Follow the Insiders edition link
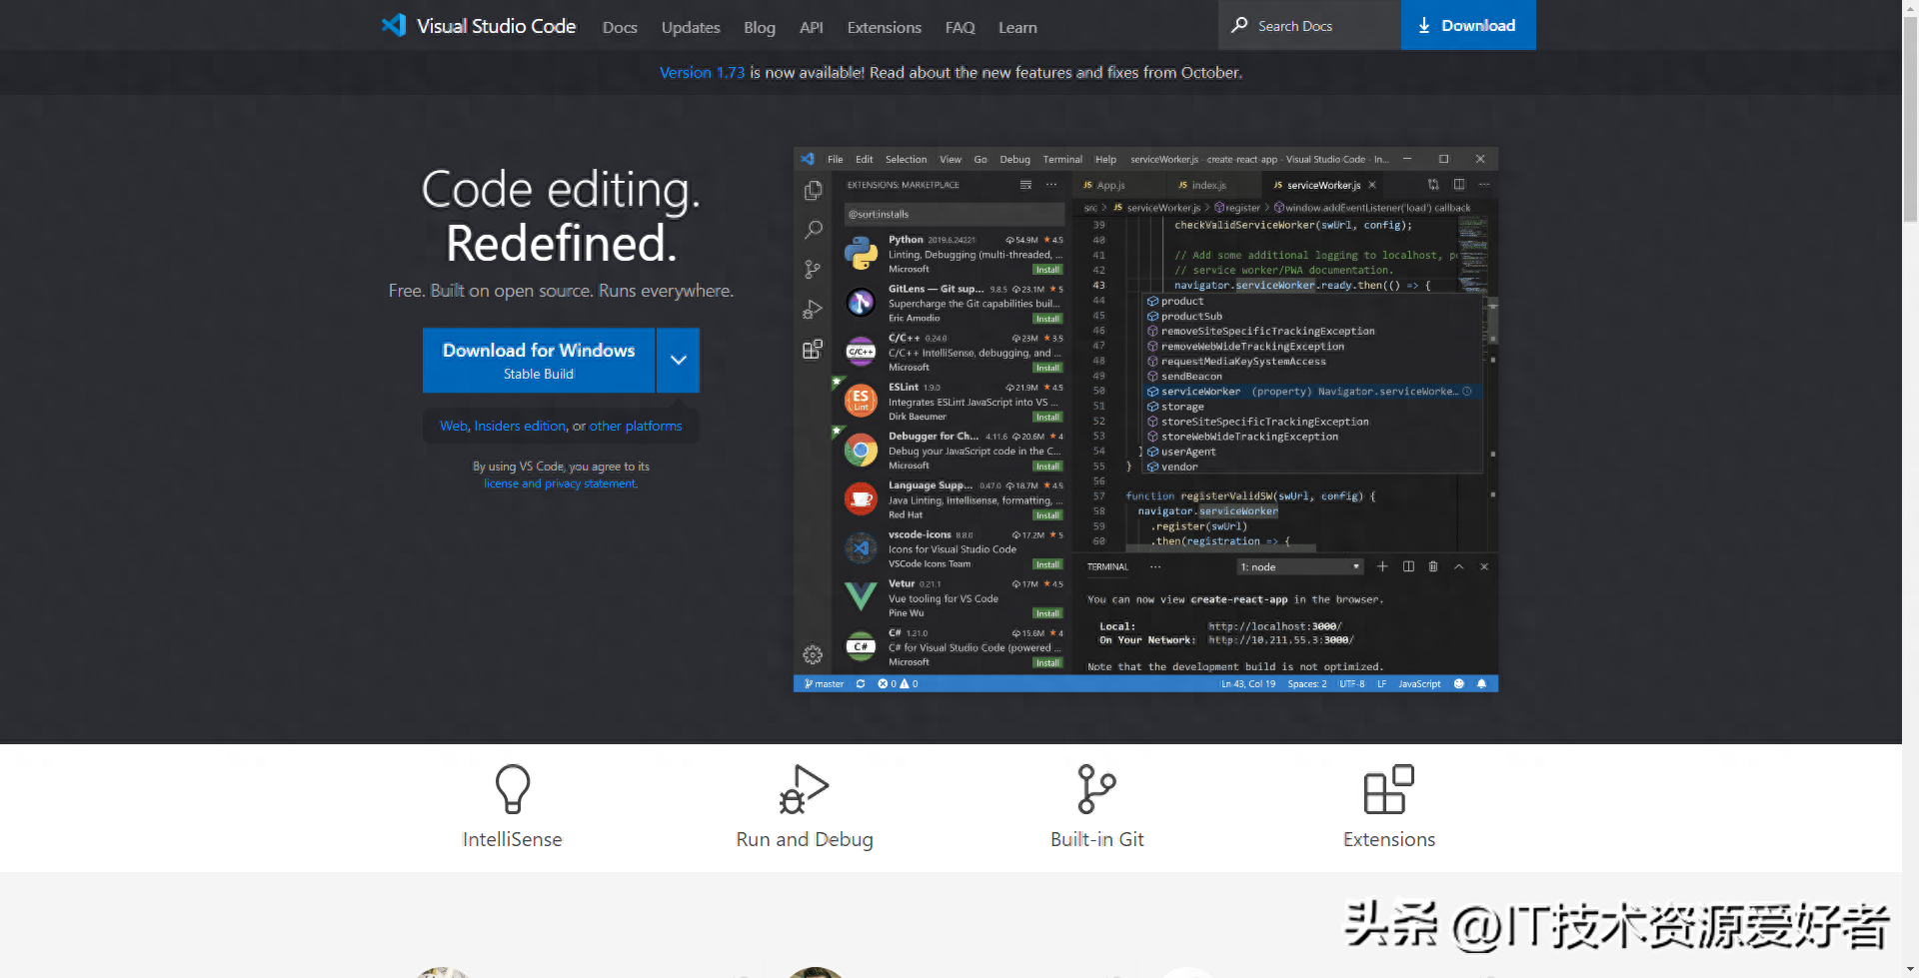1919x978 pixels. tap(520, 427)
